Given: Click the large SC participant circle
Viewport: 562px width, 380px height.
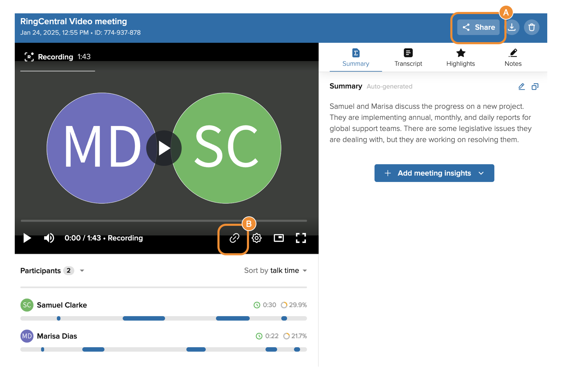Looking at the screenshot, I should (x=226, y=148).
